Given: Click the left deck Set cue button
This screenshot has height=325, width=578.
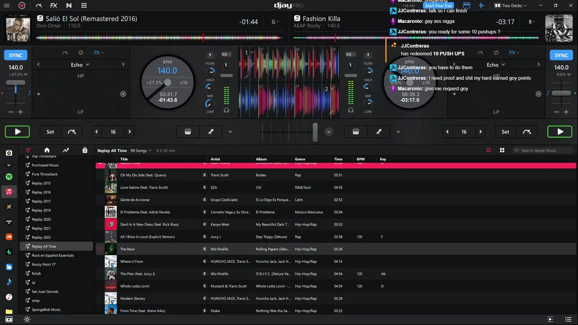Looking at the screenshot, I should click(x=50, y=132).
